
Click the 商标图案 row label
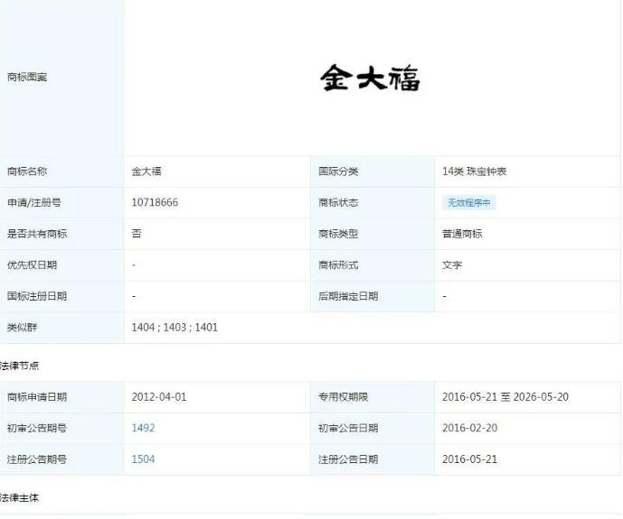[x=27, y=78]
